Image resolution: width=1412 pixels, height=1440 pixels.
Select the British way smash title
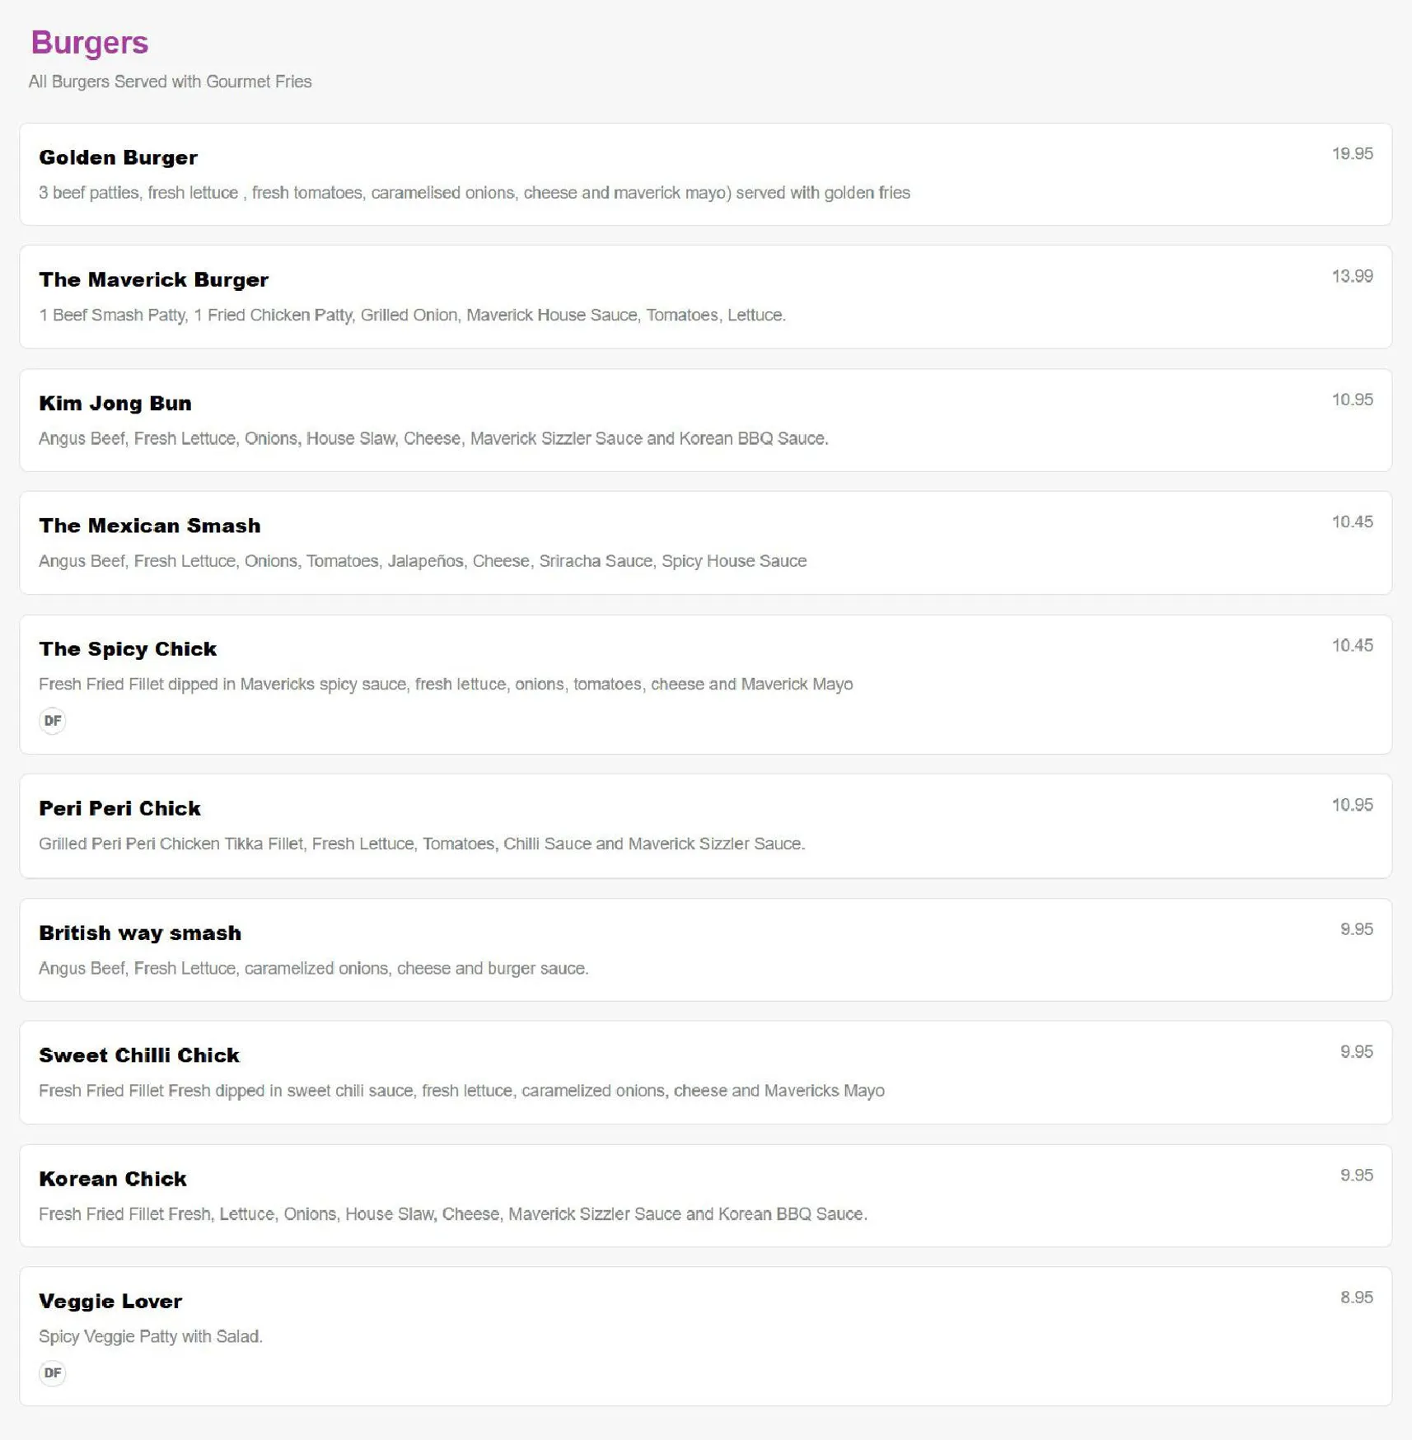click(x=140, y=933)
